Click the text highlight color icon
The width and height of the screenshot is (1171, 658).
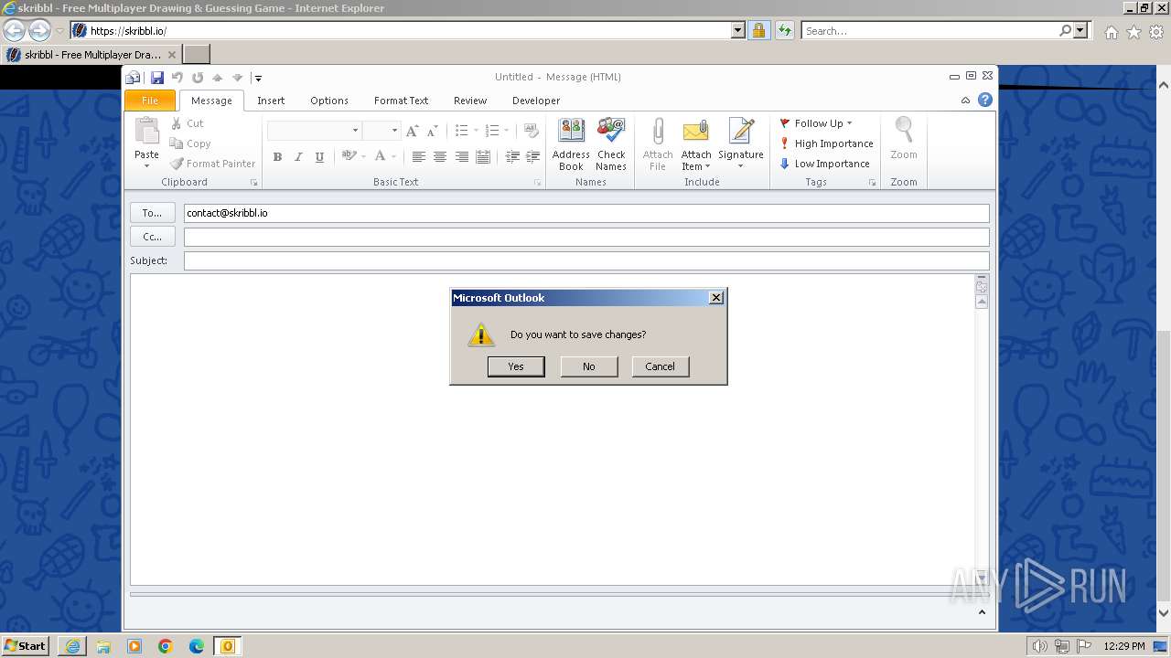point(349,156)
